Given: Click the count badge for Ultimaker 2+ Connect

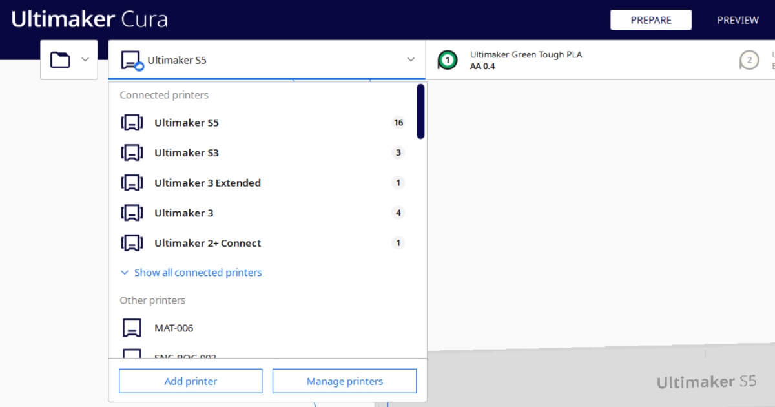Looking at the screenshot, I should pos(398,244).
